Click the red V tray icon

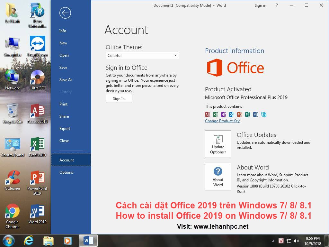pos(281,241)
